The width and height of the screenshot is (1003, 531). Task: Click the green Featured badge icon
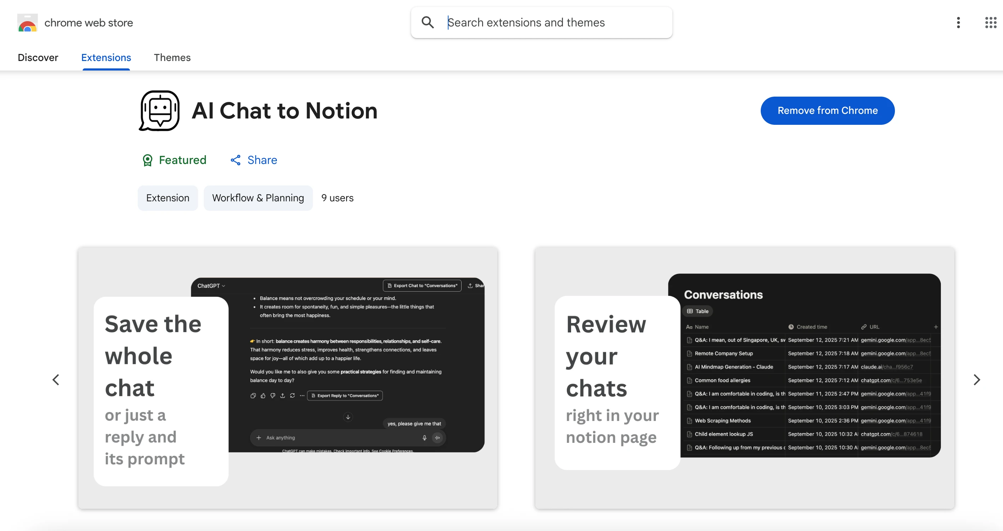(147, 160)
